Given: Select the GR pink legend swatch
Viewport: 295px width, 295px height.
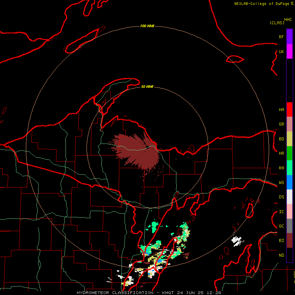Looking at the screenshot, I should coord(289,124).
